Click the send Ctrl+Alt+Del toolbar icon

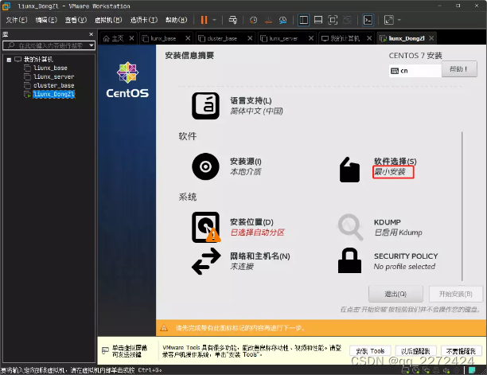click(x=232, y=20)
